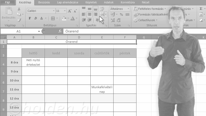Screen dimensions: 206x116
Task: Click insert function fx icon
Action: click(x=60, y=31)
